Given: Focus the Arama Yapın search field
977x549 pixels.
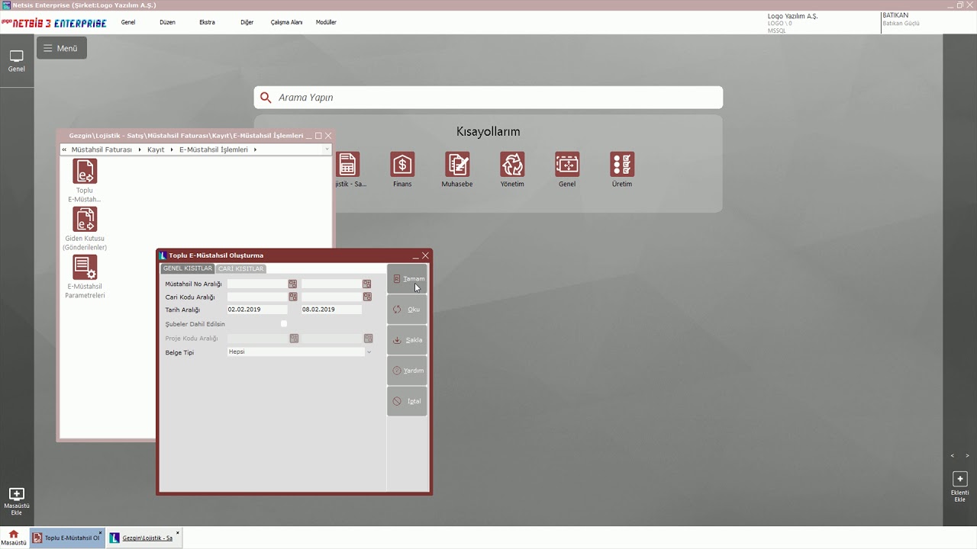Looking at the screenshot, I should point(488,98).
